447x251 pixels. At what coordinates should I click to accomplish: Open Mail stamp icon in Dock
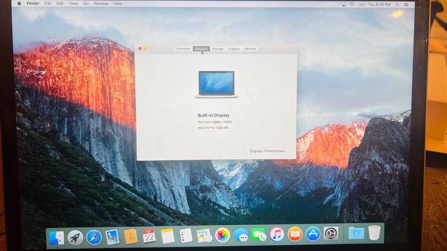click(112, 236)
